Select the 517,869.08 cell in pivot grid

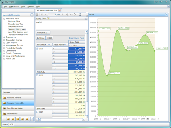pyautogui.click(x=77, y=49)
